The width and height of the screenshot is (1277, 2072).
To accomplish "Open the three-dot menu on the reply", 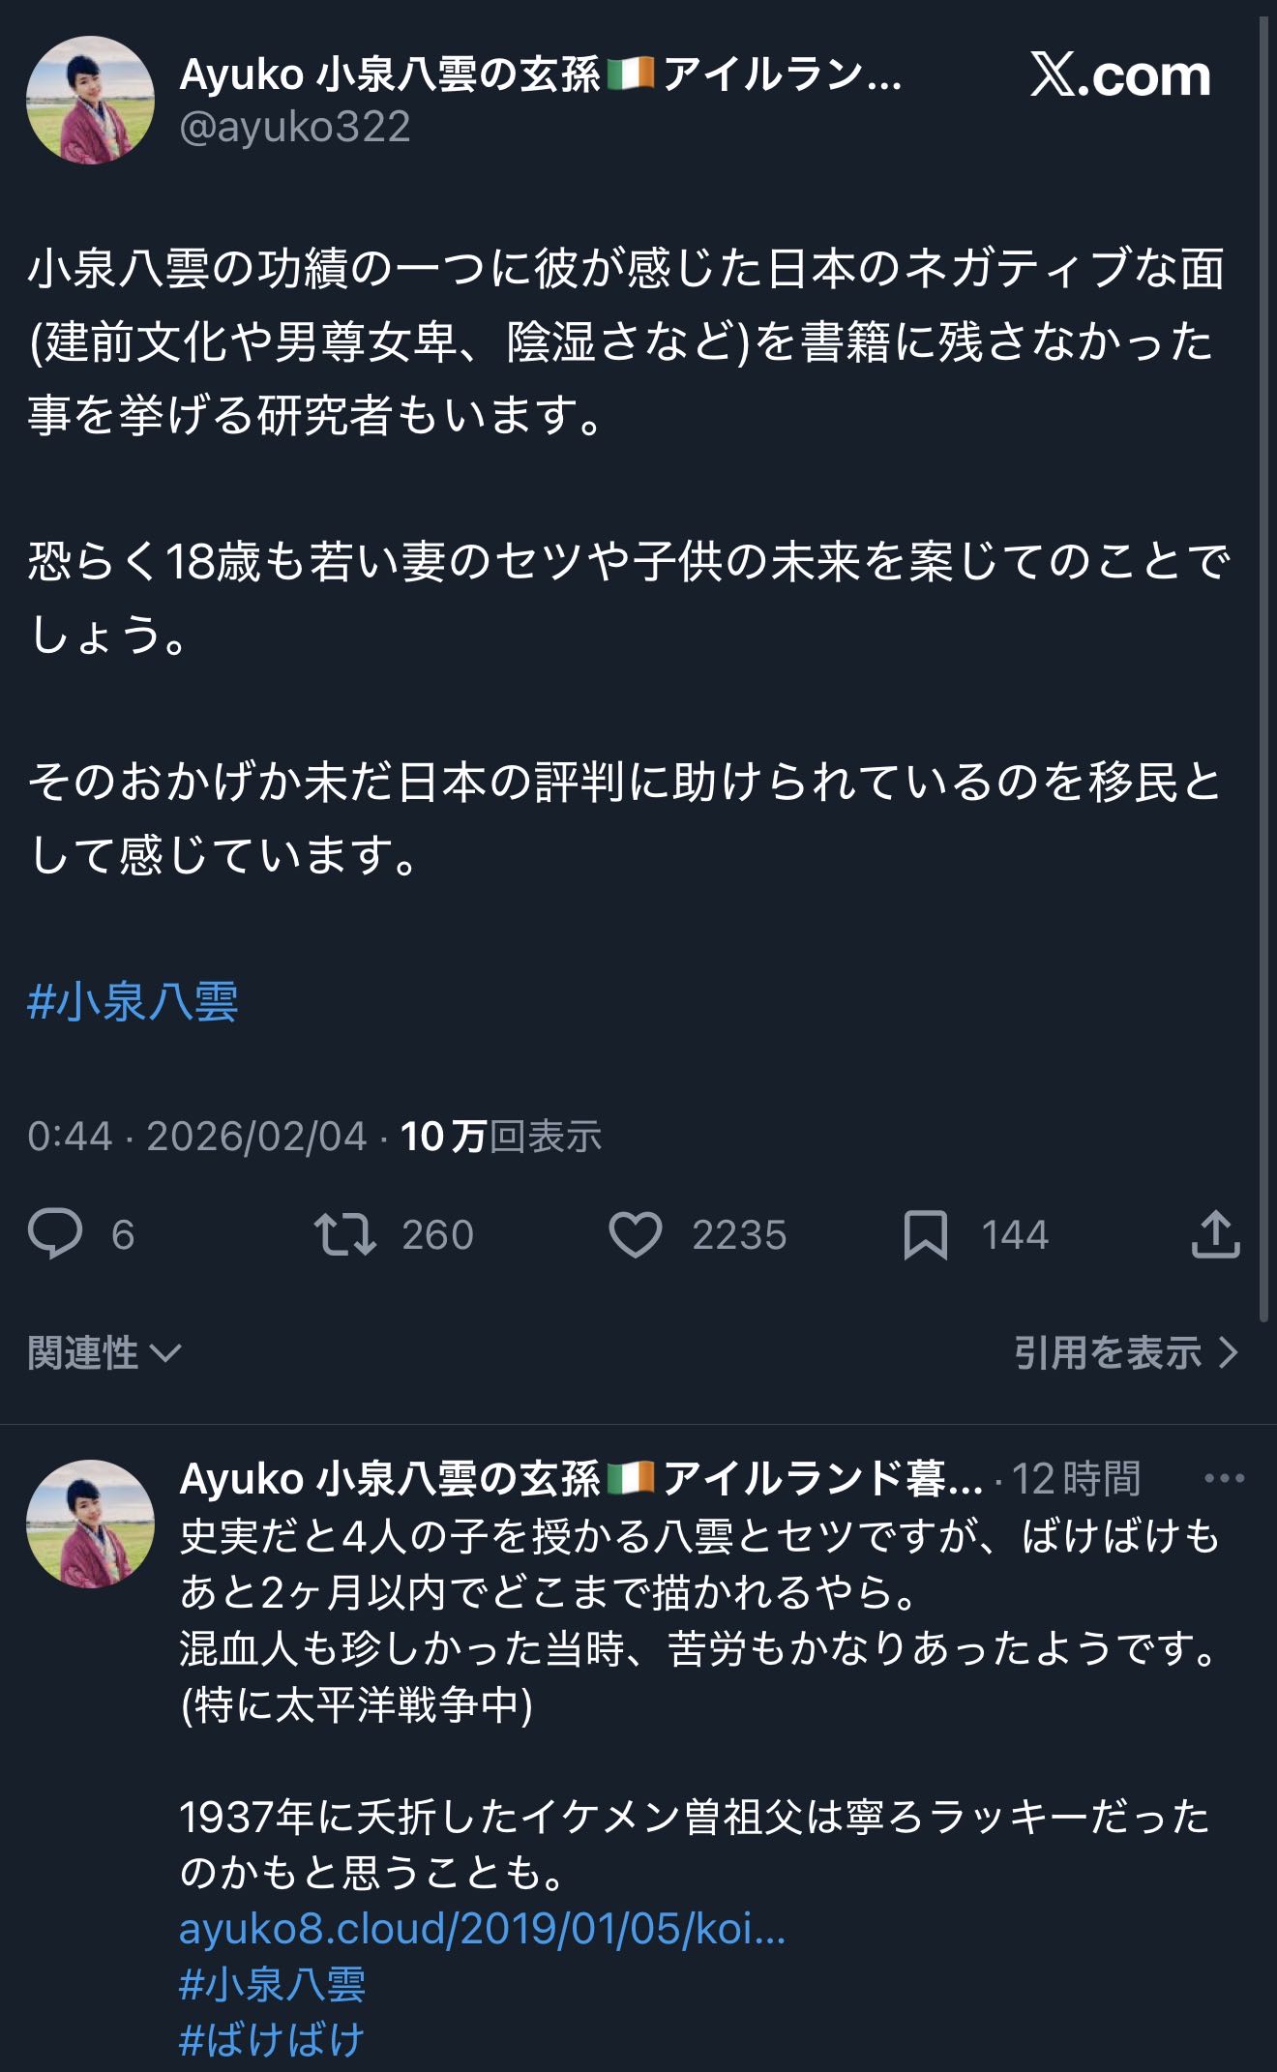I will (x=1224, y=1478).
